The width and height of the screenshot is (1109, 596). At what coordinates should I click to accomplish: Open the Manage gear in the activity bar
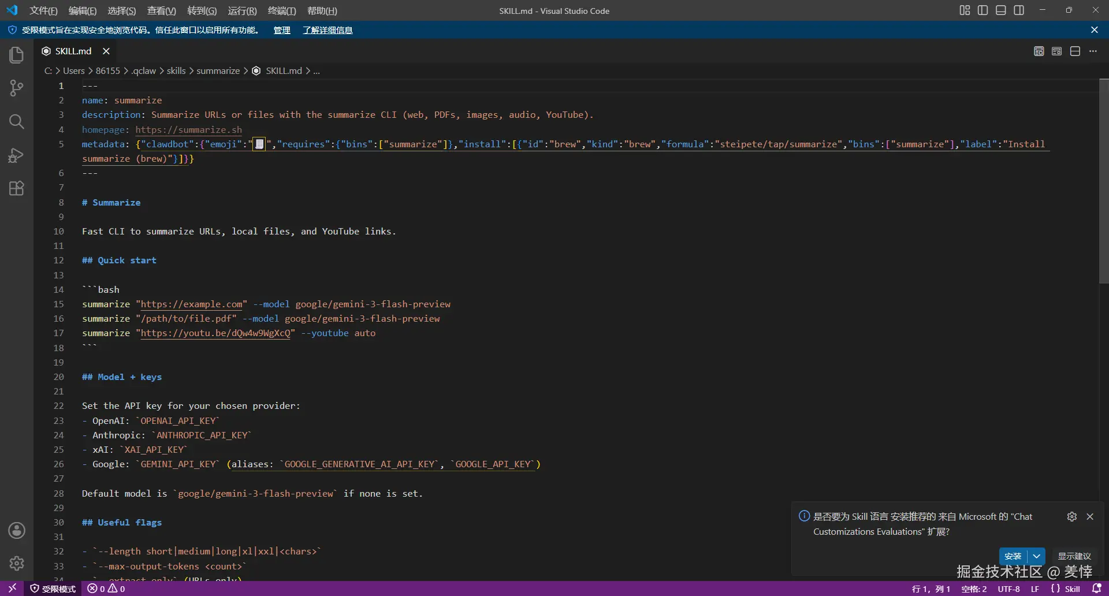[x=17, y=563]
